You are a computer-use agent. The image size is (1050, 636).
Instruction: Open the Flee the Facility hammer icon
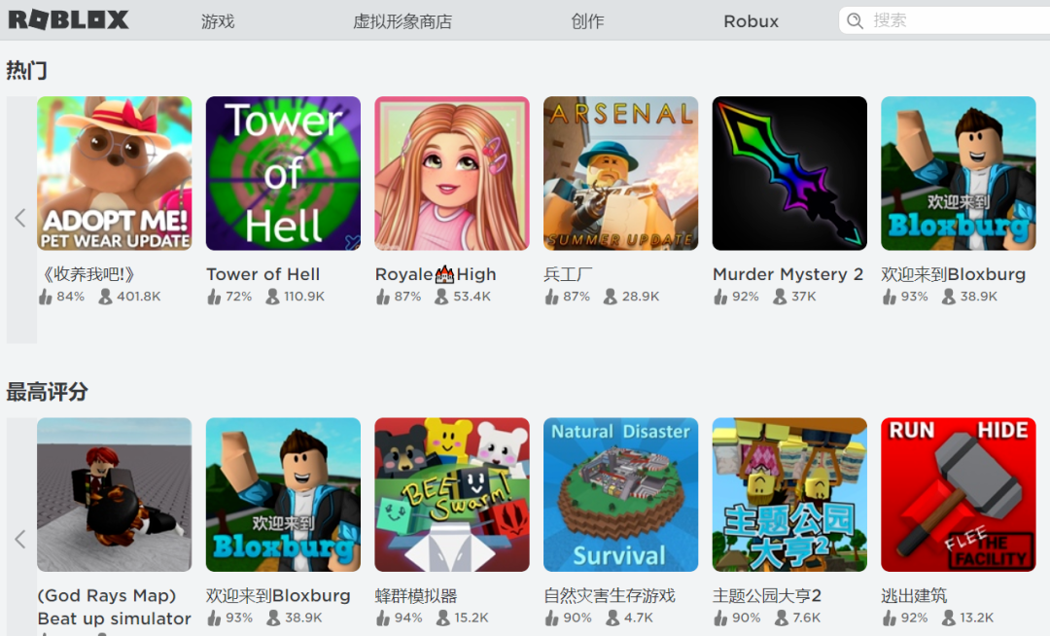coord(959,495)
